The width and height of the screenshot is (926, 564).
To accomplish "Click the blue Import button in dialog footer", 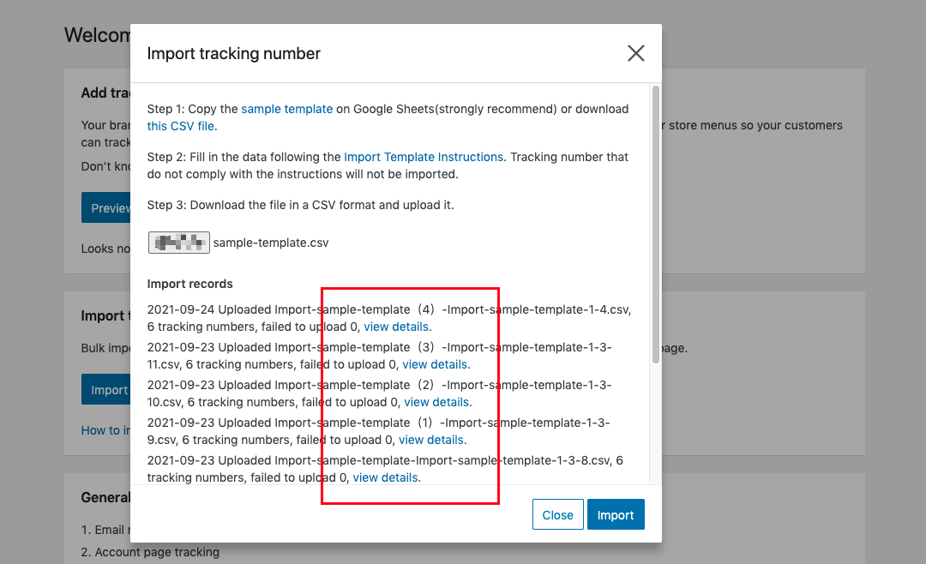I will [615, 515].
